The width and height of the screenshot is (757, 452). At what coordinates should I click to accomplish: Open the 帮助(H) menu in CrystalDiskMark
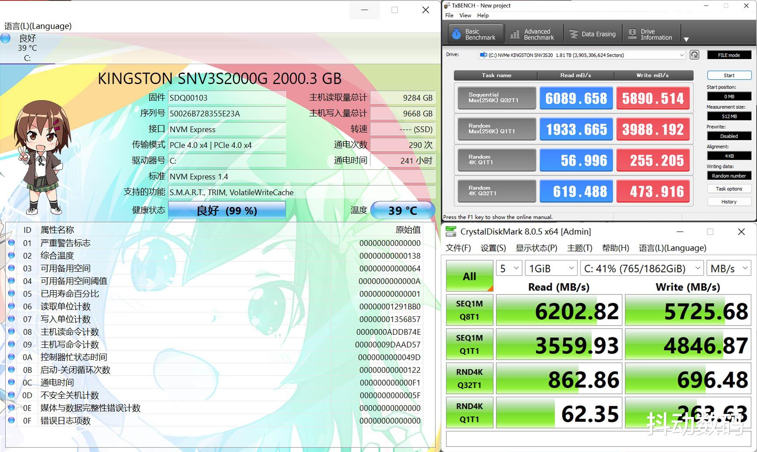click(x=616, y=248)
